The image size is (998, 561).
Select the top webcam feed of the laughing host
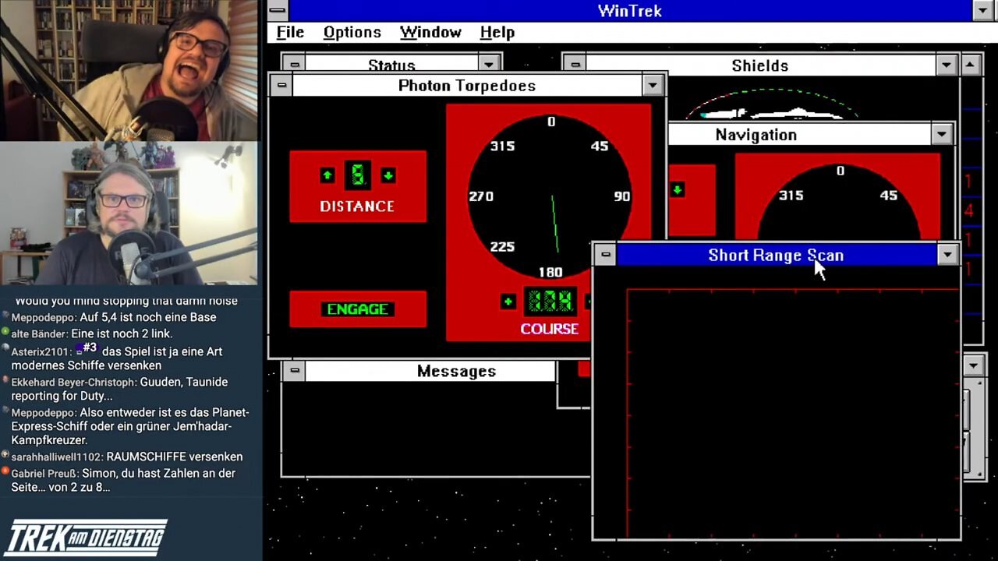coord(129,70)
